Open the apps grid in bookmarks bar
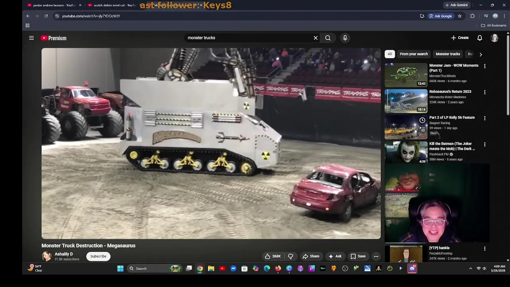 pyautogui.click(x=27, y=26)
